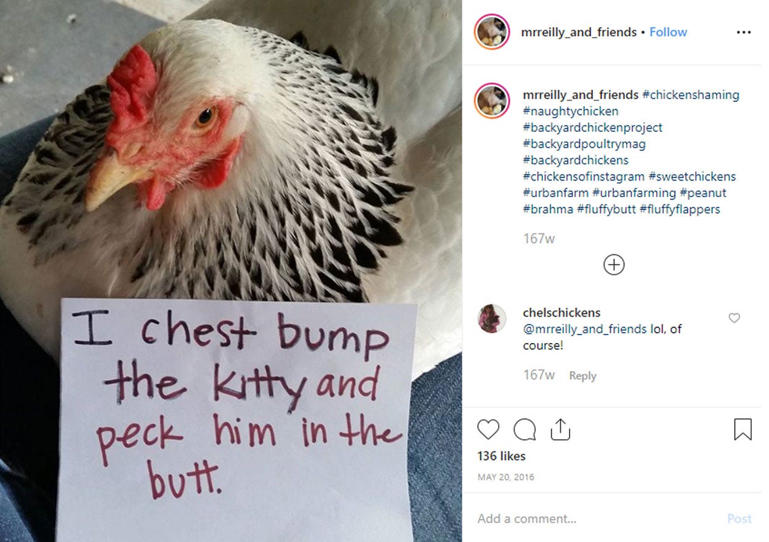Open the three-dot more options menu
This screenshot has width=769, height=542.
(743, 32)
